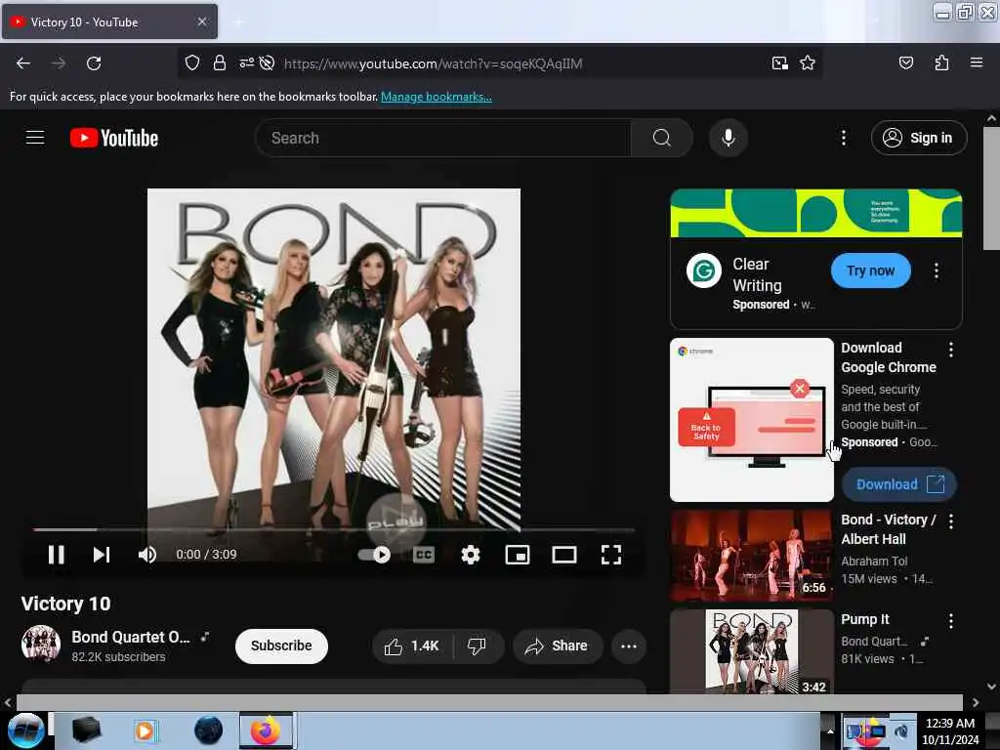
Task: Close the Victory 10 tab
Action: pyautogui.click(x=201, y=21)
